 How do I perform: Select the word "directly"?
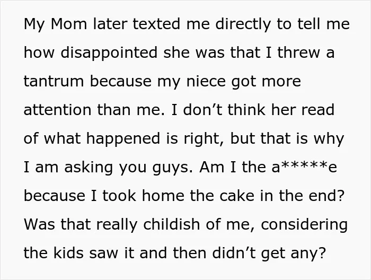[243, 24]
